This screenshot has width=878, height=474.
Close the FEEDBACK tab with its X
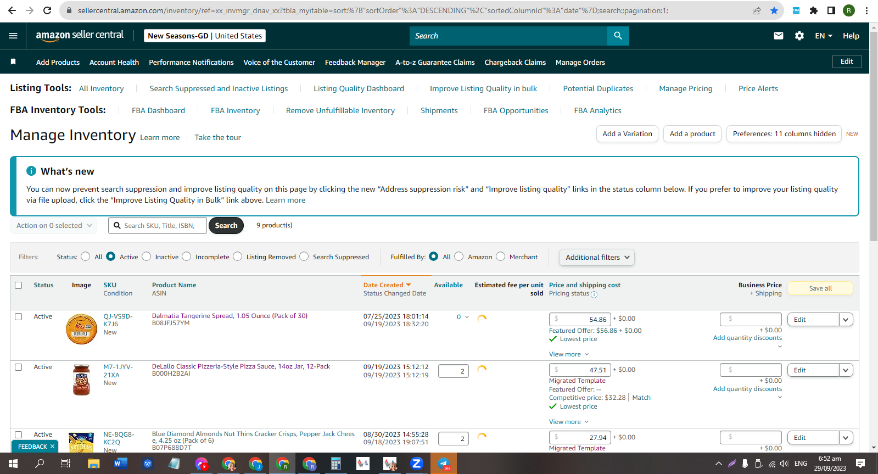tap(53, 447)
